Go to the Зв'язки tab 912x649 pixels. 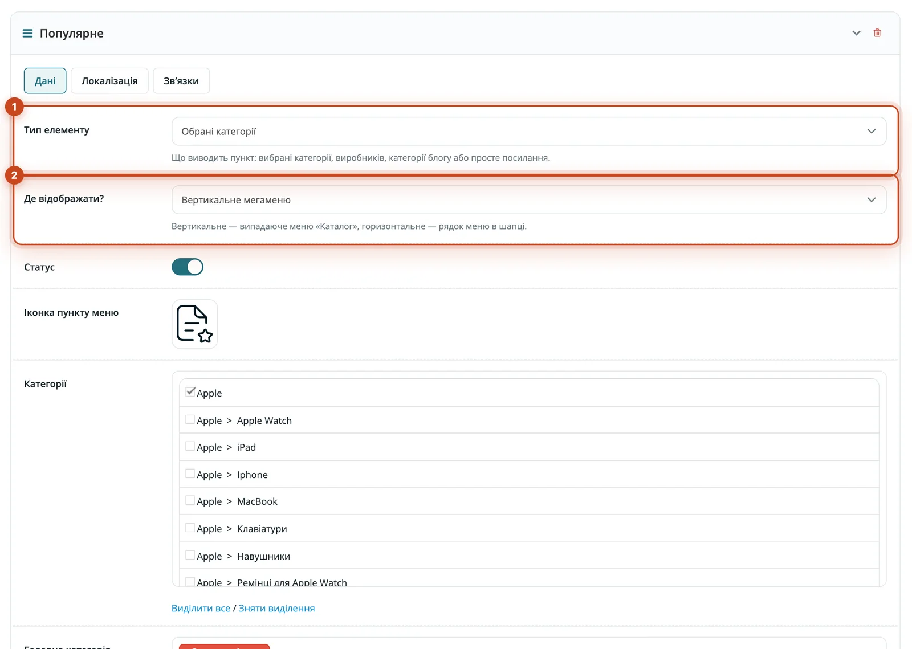181,81
